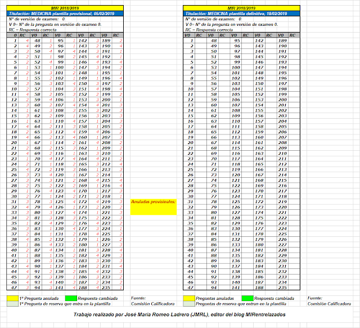Select the yellow '1ª Pregunta anulada' legend swatch

[12, 298]
